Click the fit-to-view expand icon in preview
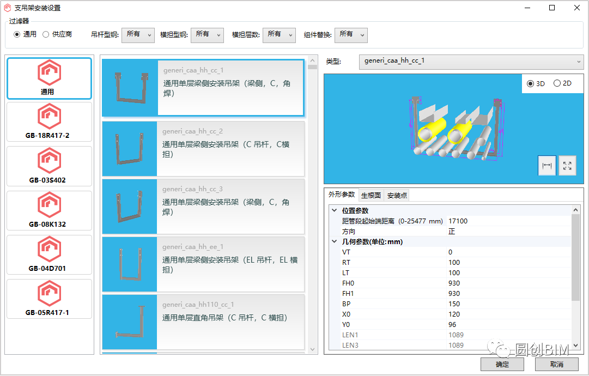This screenshot has width=589, height=376. pyautogui.click(x=567, y=165)
